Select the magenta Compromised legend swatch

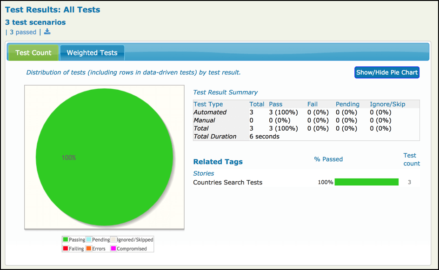(x=113, y=248)
